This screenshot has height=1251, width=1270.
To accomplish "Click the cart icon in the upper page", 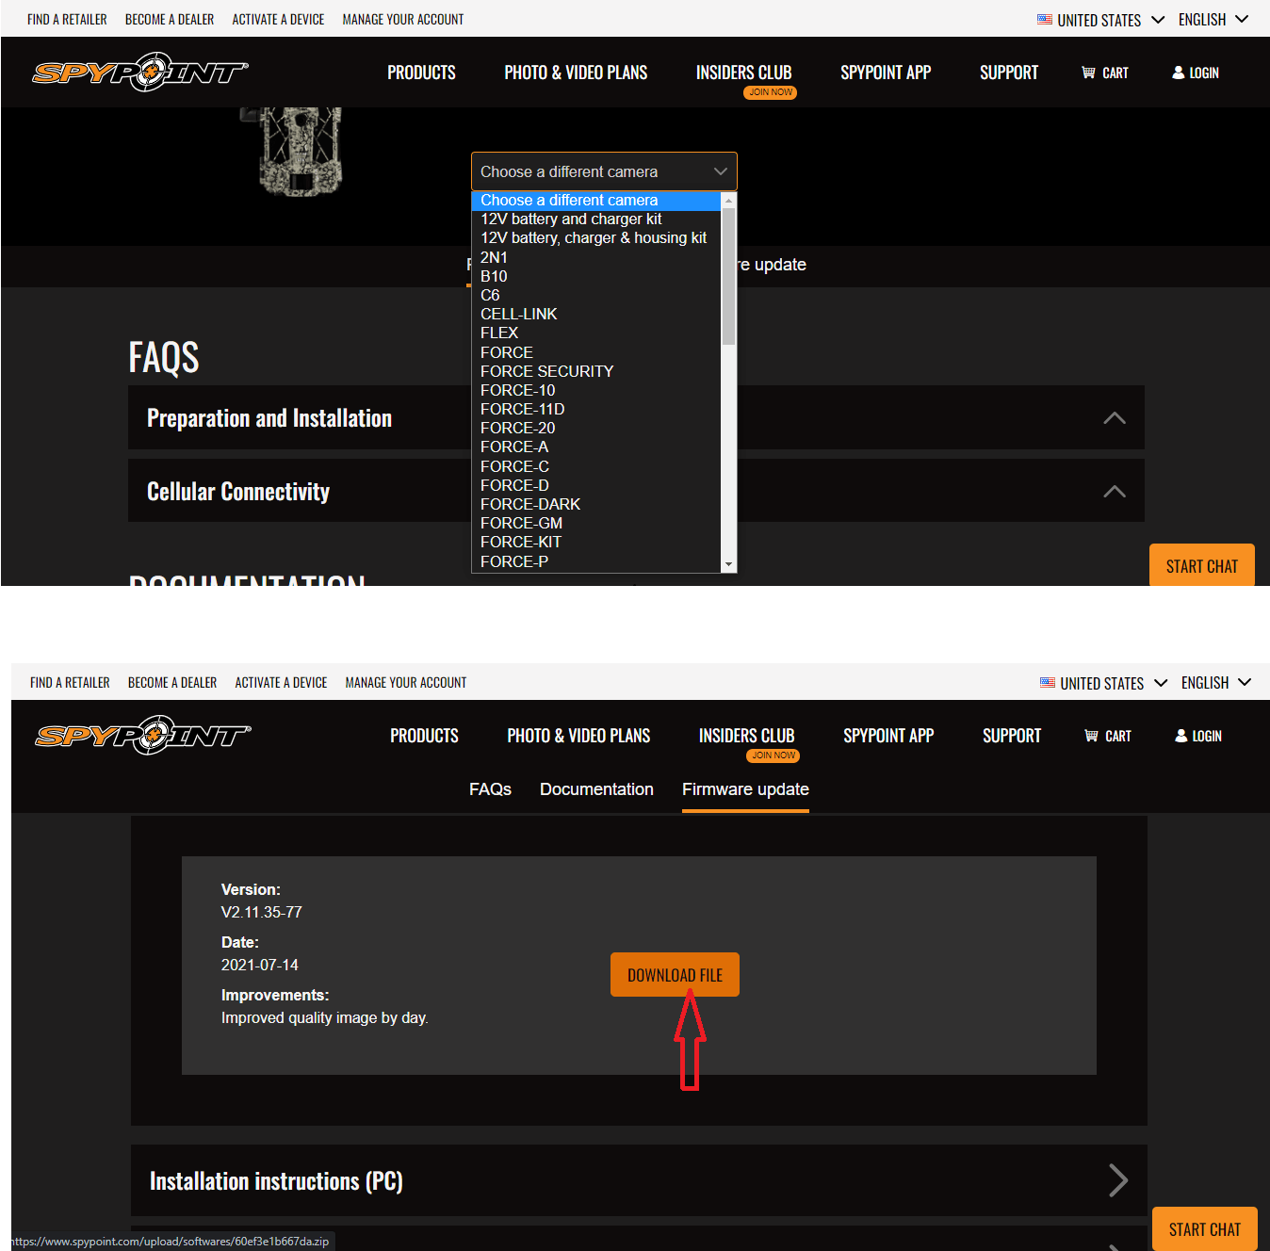I will click(1088, 73).
